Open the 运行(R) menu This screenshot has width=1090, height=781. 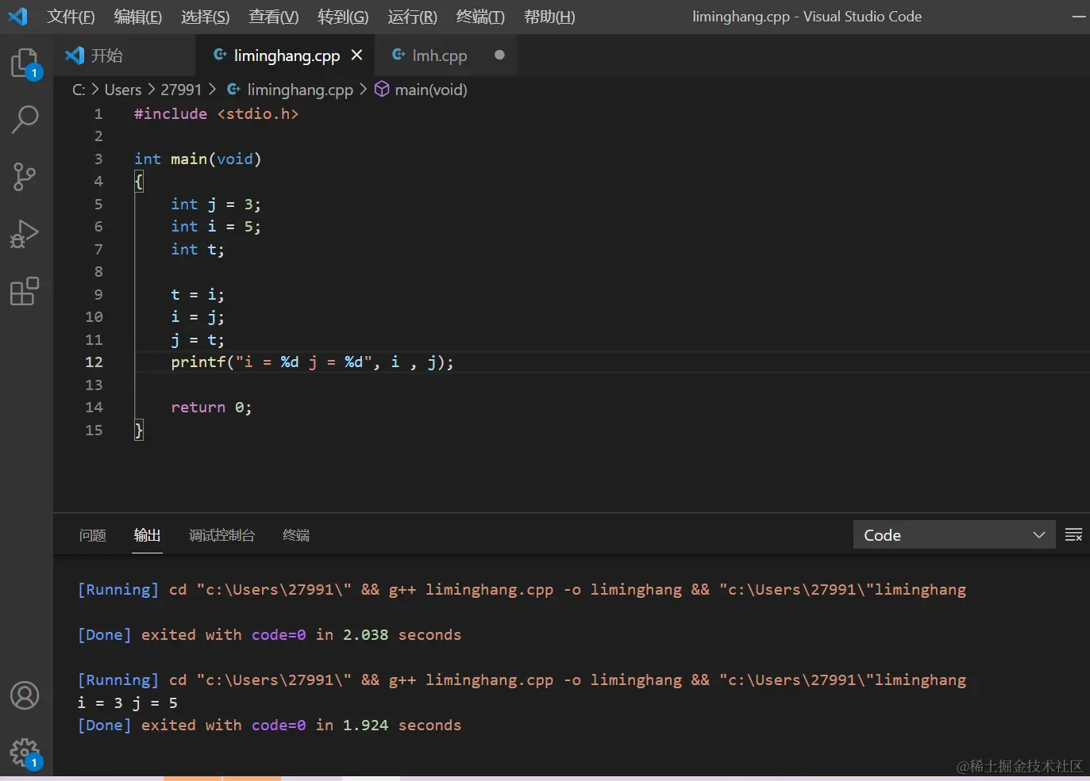click(x=412, y=17)
